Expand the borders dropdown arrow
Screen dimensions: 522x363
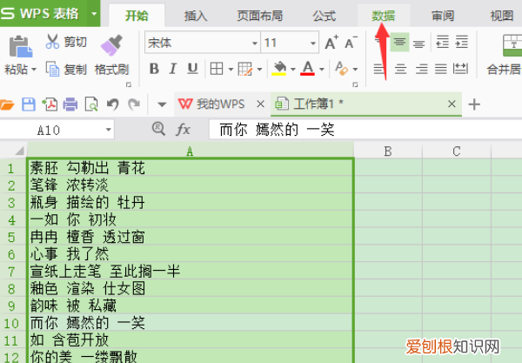coord(231,70)
